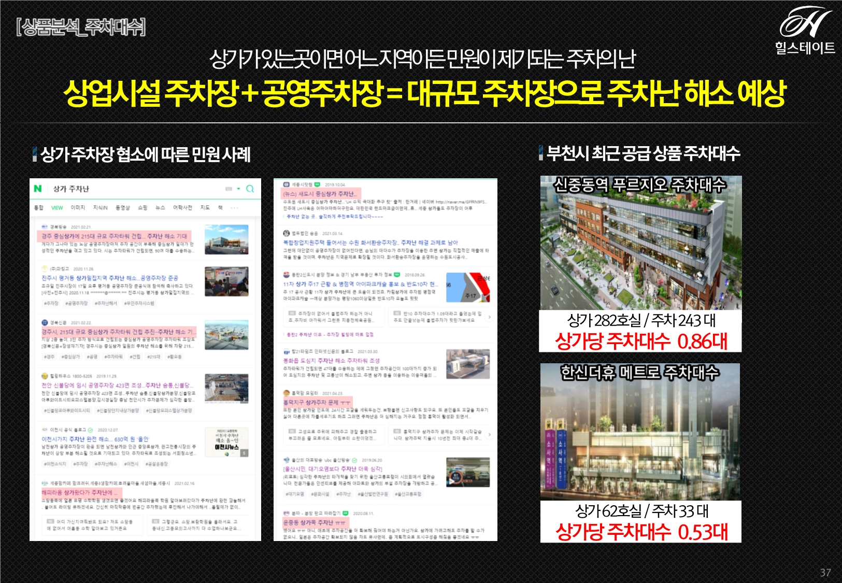
Task: Open result 경주 중심상가에 215대 규모 주차타워 건립
Action: pos(114,236)
